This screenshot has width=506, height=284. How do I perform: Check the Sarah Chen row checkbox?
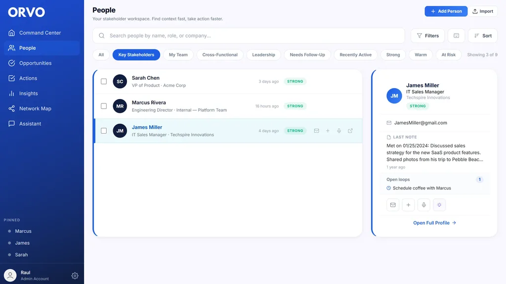[x=104, y=82]
